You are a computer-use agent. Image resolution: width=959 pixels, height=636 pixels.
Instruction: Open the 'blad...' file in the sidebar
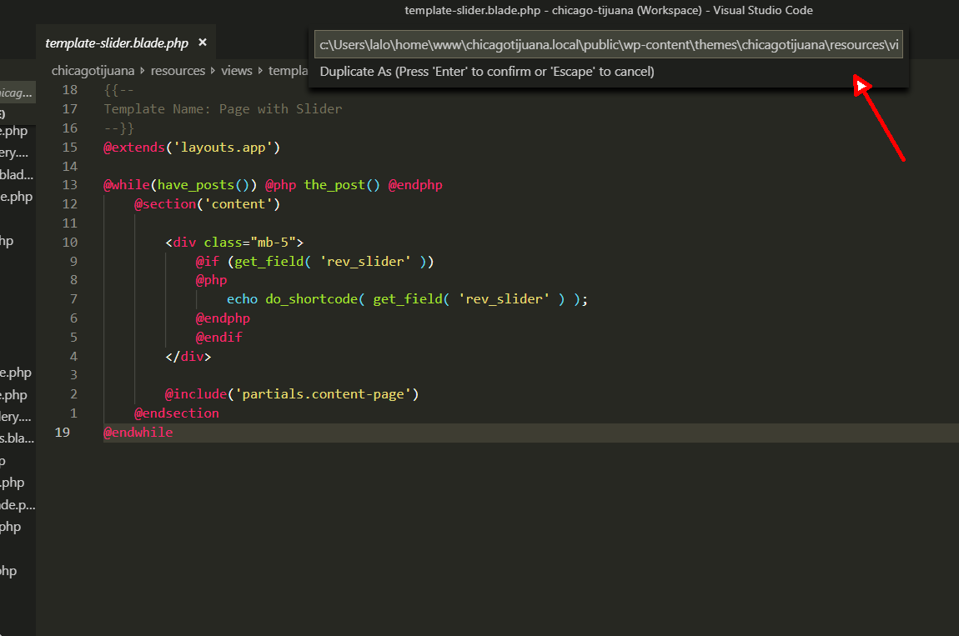[x=17, y=175]
